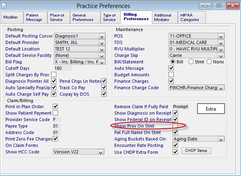Toggle the Budget Amounts checkbox

171,75
